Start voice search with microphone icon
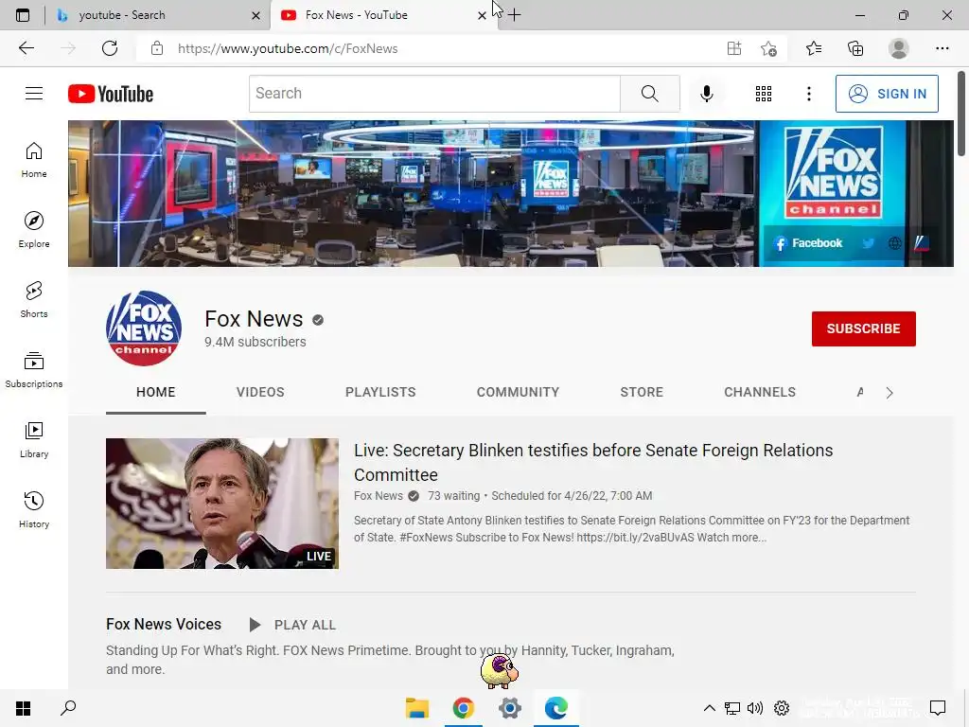This screenshot has height=727, width=969. pos(706,94)
